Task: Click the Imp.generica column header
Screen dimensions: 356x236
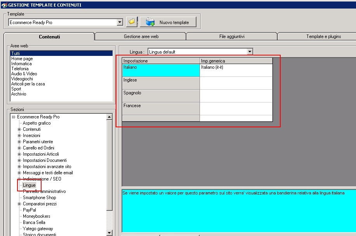Action: click(x=236, y=61)
